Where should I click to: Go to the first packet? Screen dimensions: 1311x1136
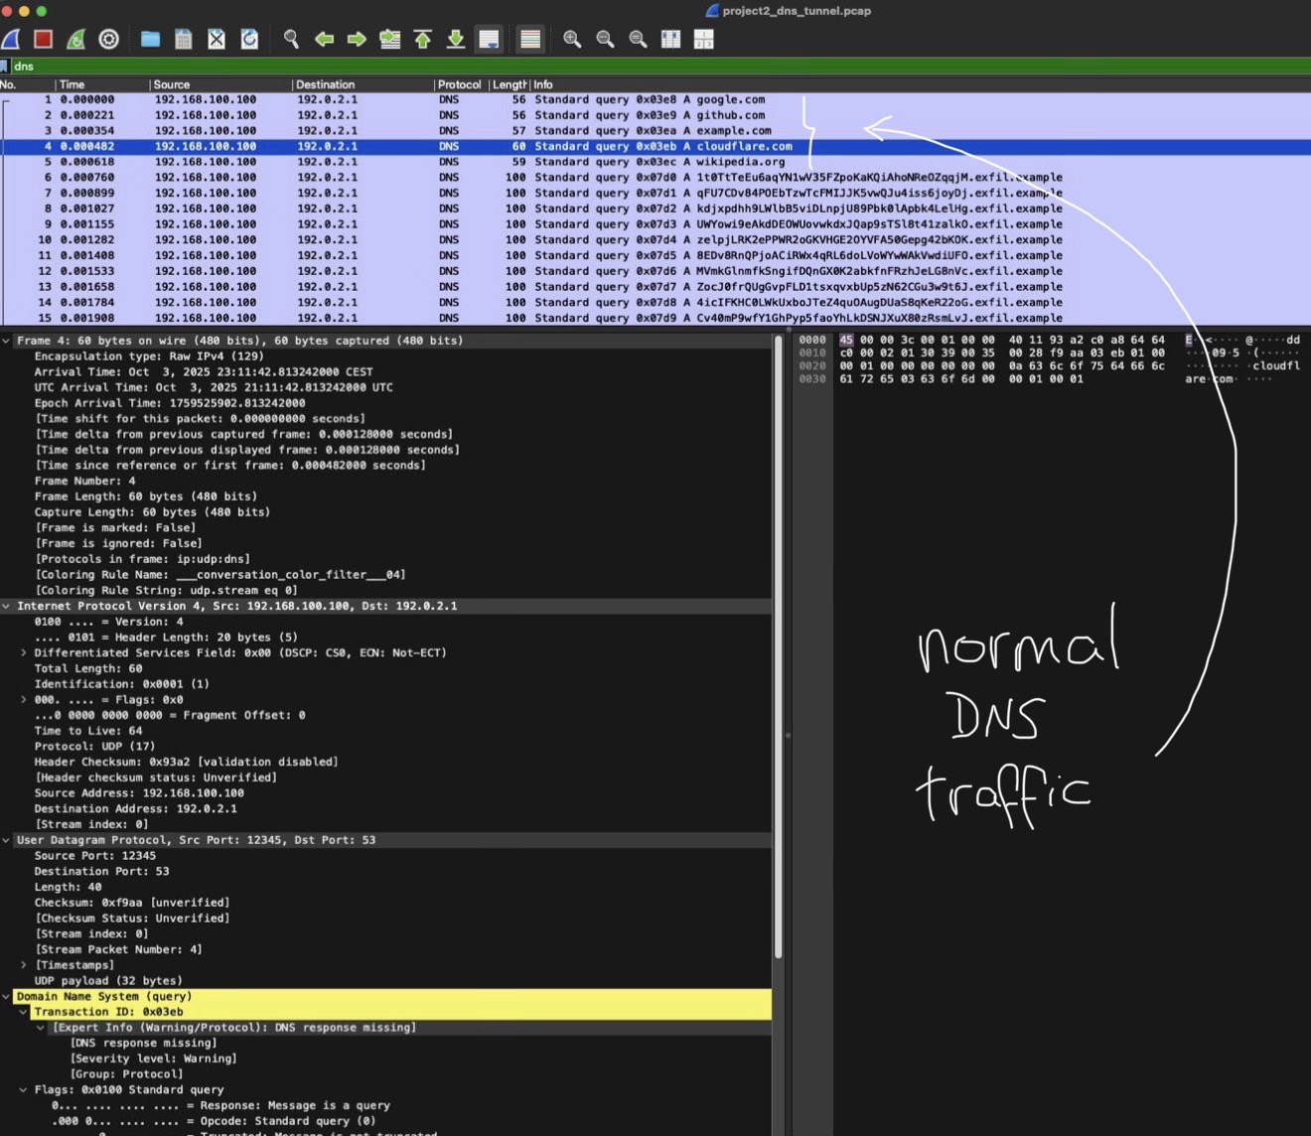pos(423,39)
